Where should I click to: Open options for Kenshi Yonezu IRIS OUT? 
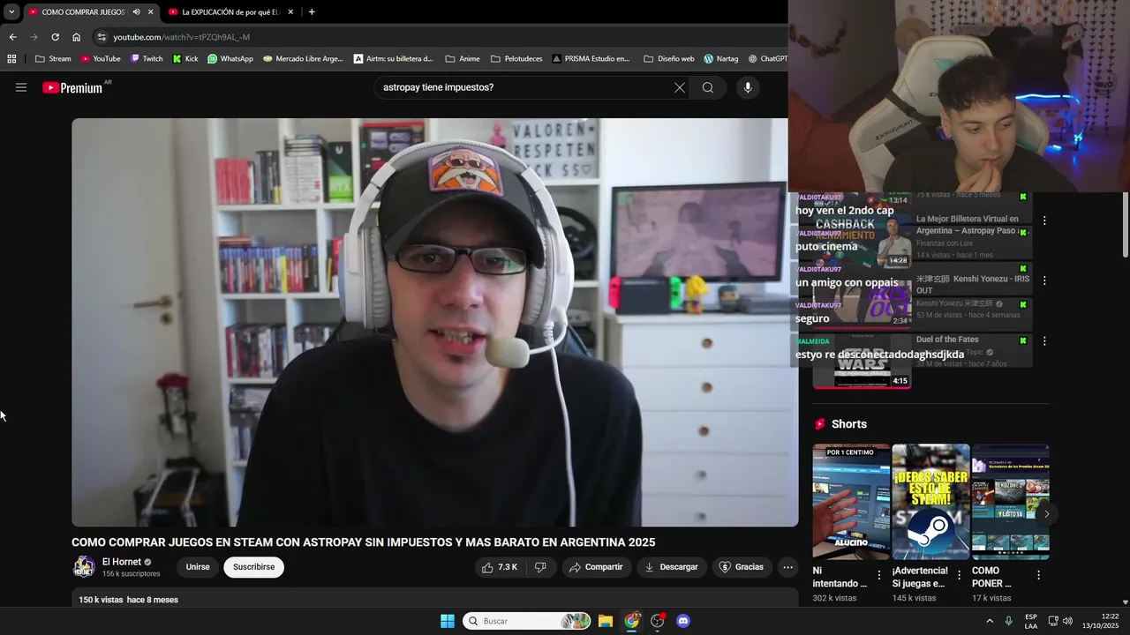point(1044,280)
